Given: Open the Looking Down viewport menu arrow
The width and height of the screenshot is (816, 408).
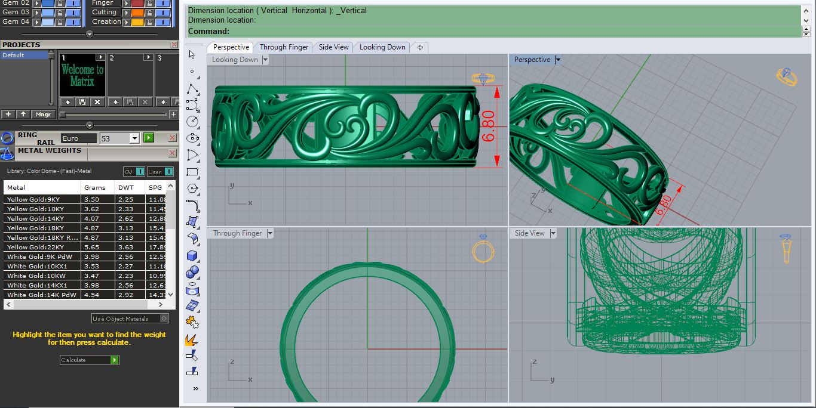Looking at the screenshot, I should click(x=265, y=60).
